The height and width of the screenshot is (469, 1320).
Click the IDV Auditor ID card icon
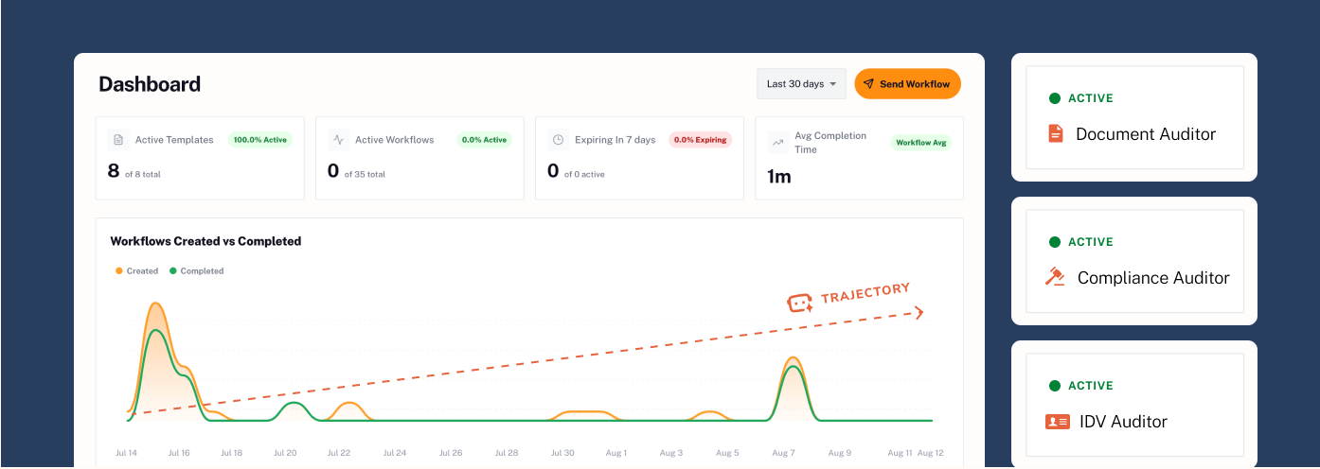point(1058,422)
